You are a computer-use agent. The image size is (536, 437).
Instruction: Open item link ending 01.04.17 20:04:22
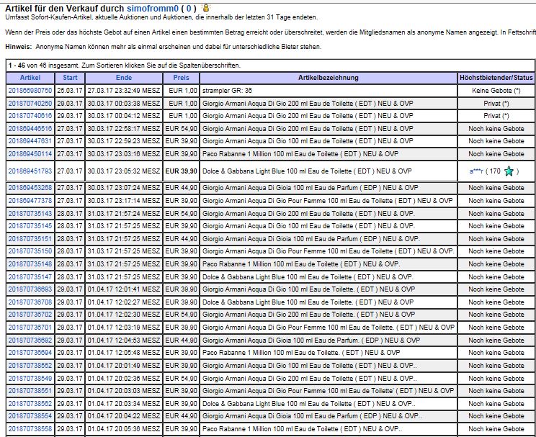click(30, 416)
